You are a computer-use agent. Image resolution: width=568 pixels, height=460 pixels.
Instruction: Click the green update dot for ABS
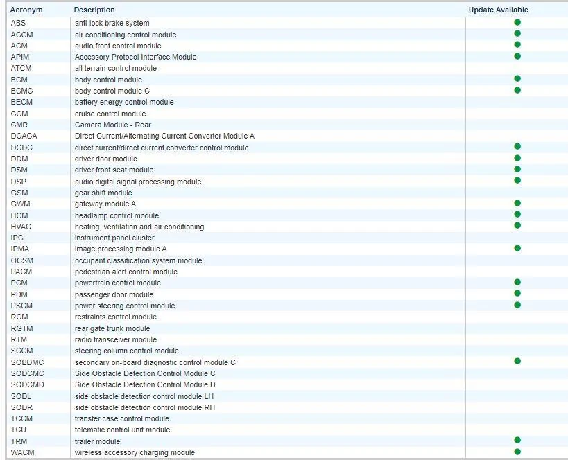(x=517, y=22)
